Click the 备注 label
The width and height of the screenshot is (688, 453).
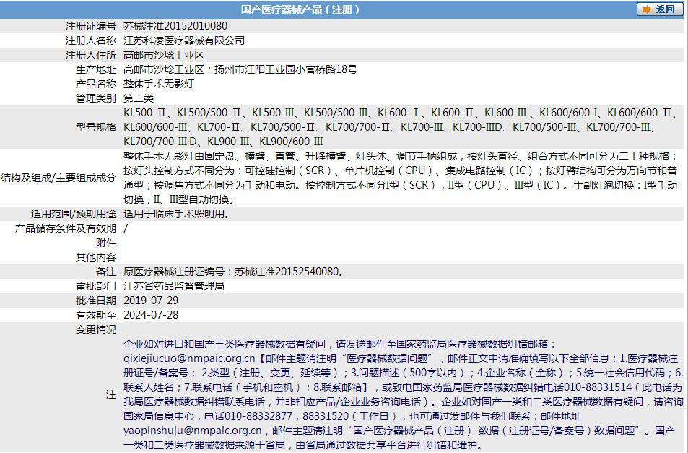[106, 272]
